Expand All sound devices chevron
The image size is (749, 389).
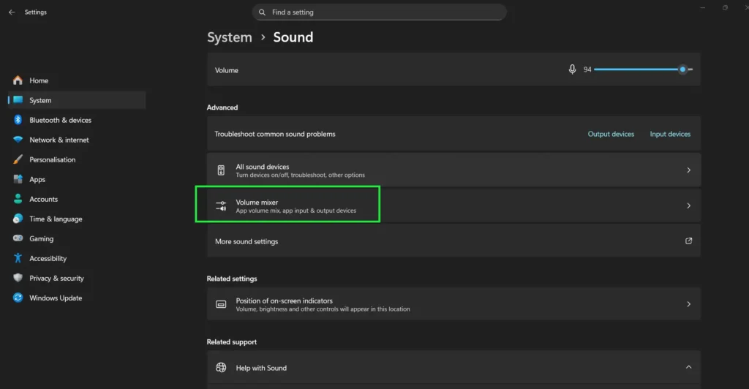click(688, 170)
